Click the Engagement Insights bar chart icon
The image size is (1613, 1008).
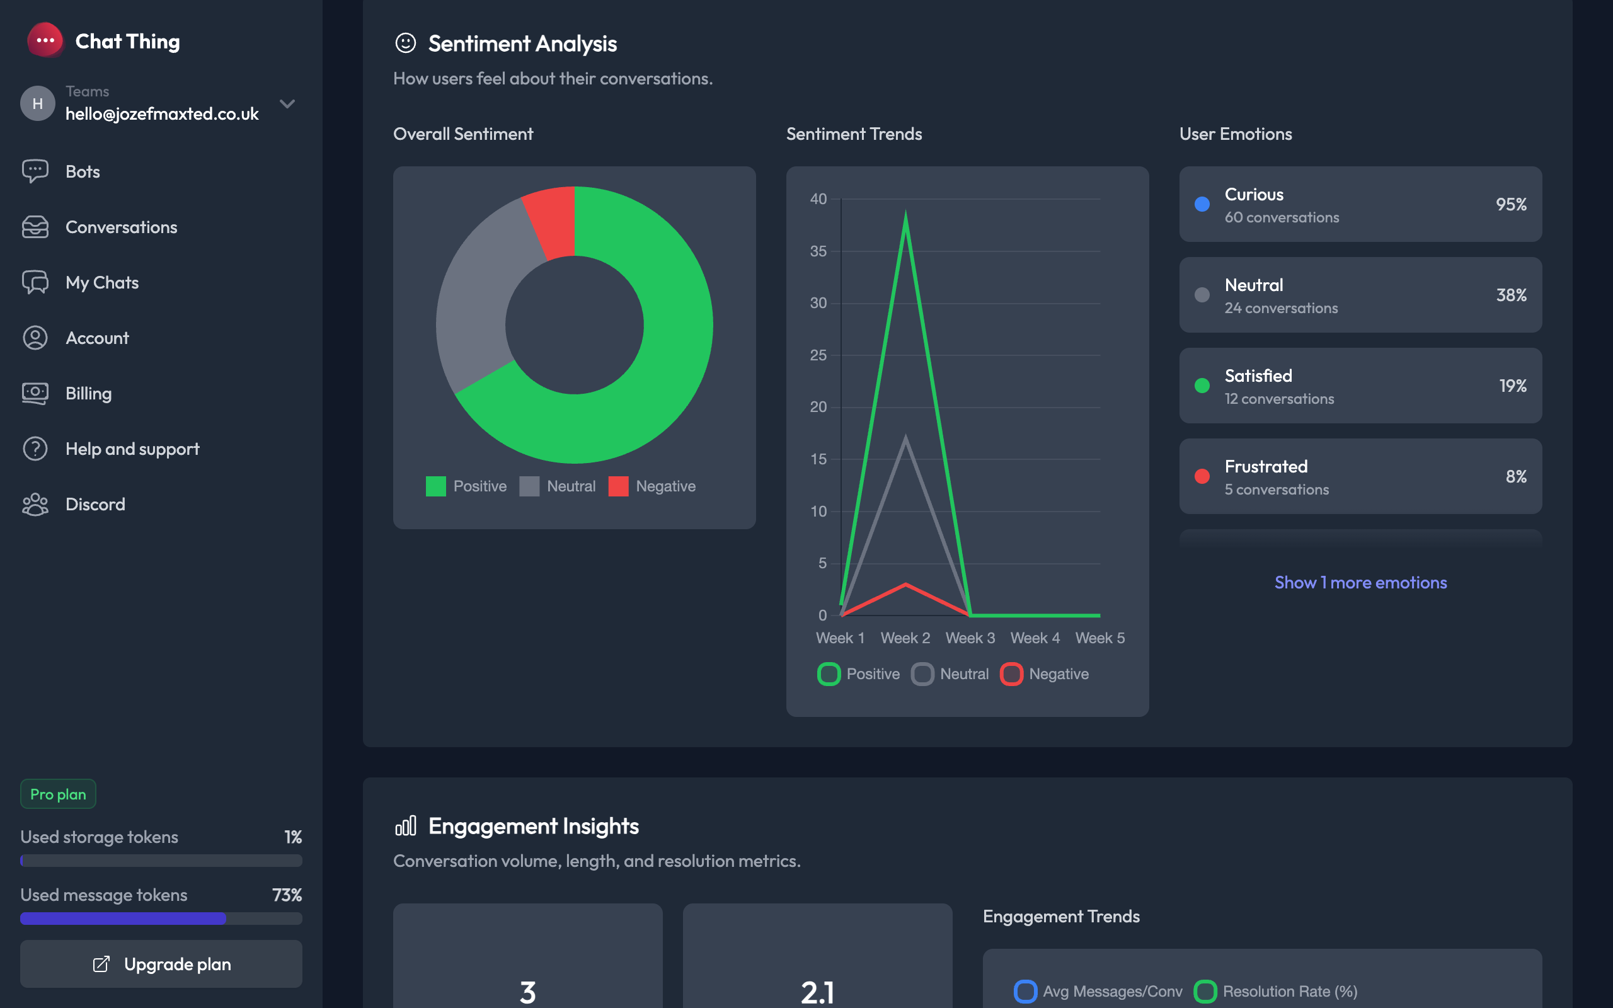405,826
